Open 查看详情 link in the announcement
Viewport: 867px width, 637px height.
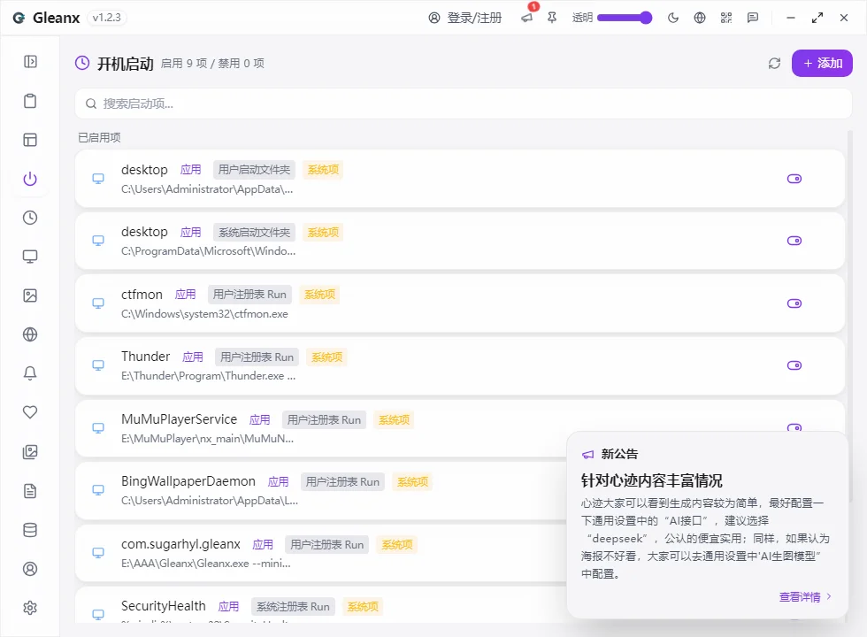[x=805, y=596]
